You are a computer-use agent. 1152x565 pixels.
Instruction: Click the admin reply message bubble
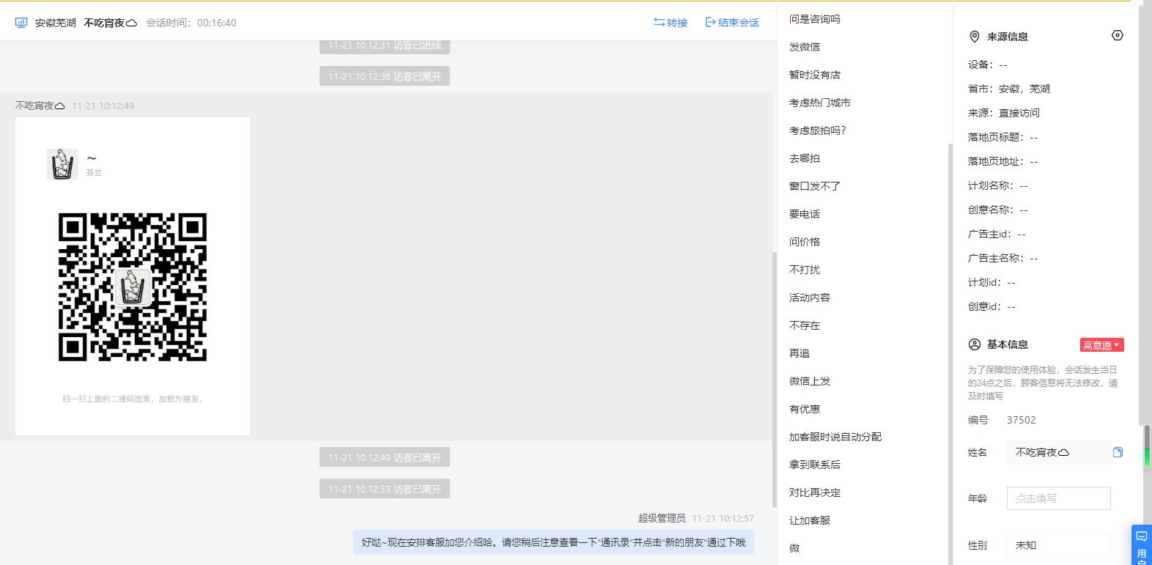(553, 542)
